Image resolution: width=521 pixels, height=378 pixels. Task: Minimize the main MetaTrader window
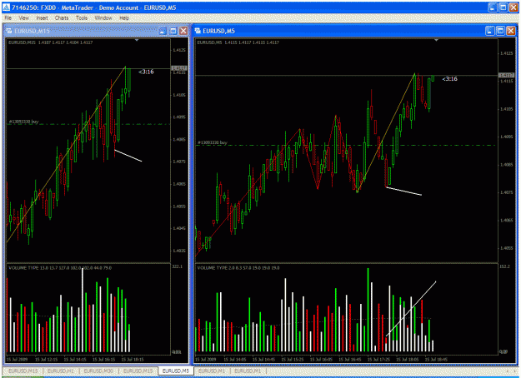(x=493, y=7)
